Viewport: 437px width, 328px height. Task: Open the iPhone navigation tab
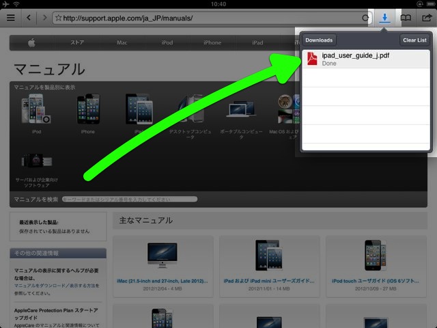coord(212,42)
